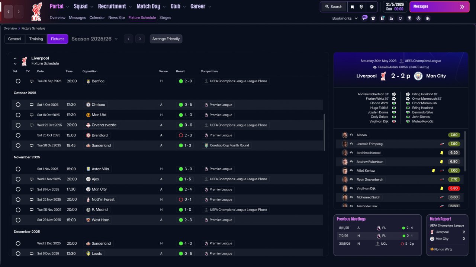Select the radio button for the Man Utd fixture
476x267 pixels.
(x=18, y=115)
